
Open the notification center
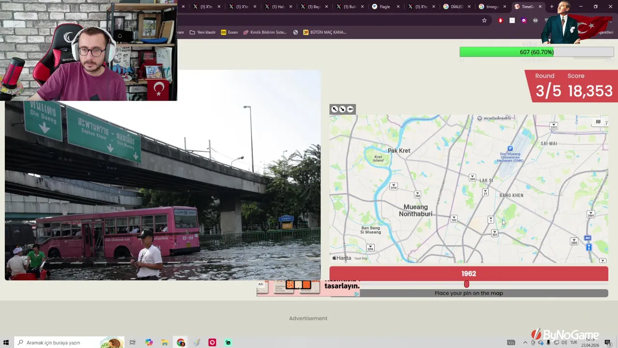coord(608,343)
